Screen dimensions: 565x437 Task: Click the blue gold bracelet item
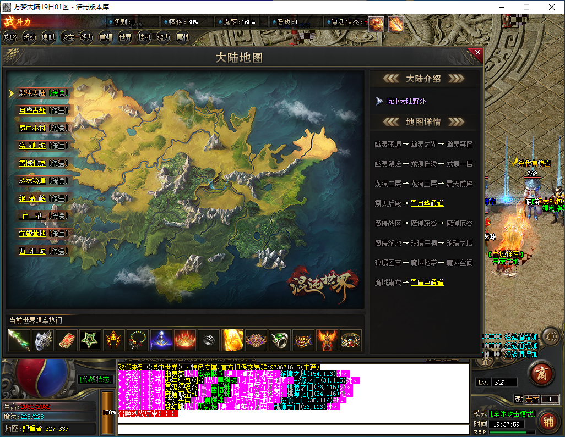coord(351,340)
